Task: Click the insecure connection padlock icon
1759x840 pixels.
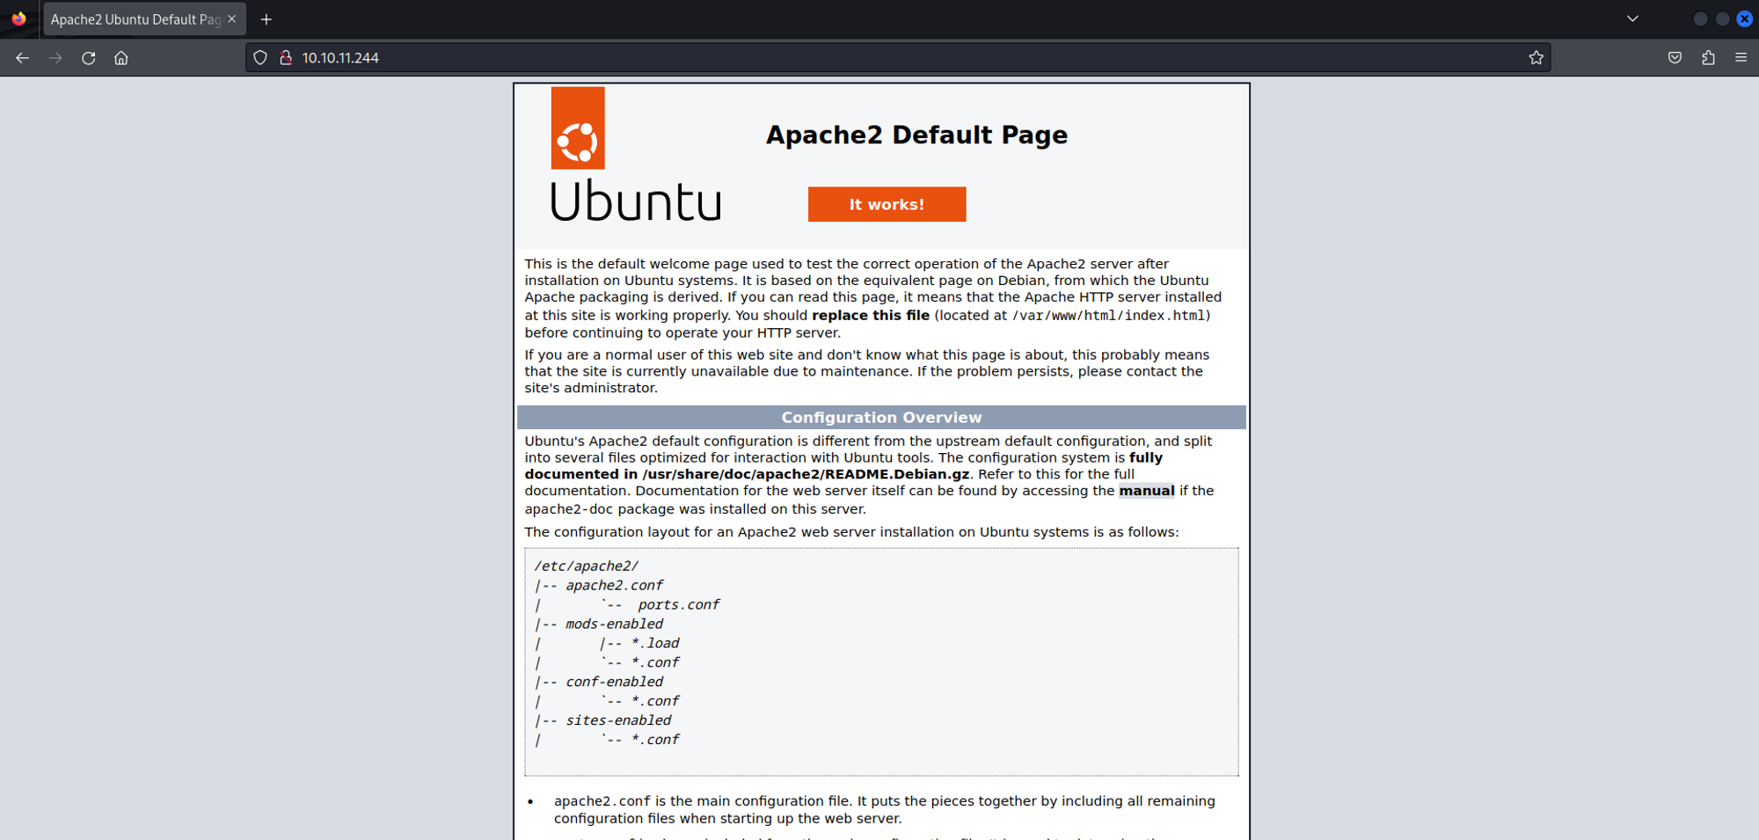Action: (x=286, y=58)
